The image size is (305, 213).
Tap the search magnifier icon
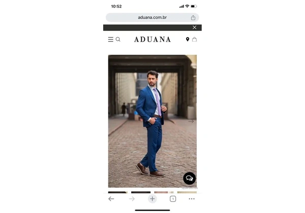click(x=118, y=40)
